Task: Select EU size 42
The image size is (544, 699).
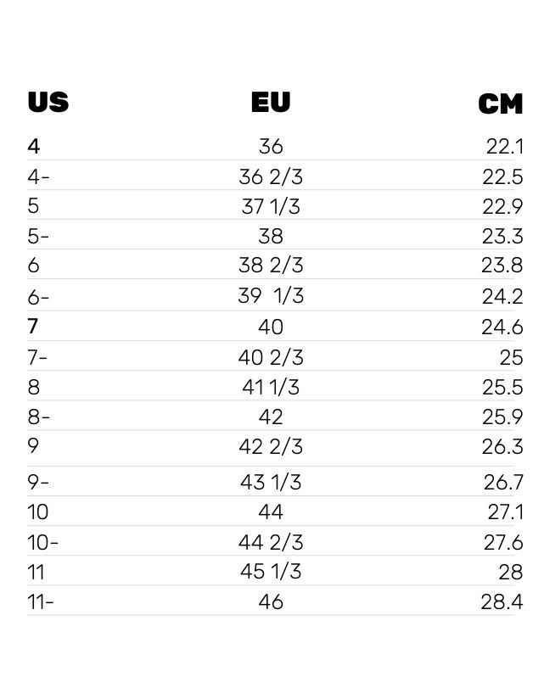Action: point(271,417)
